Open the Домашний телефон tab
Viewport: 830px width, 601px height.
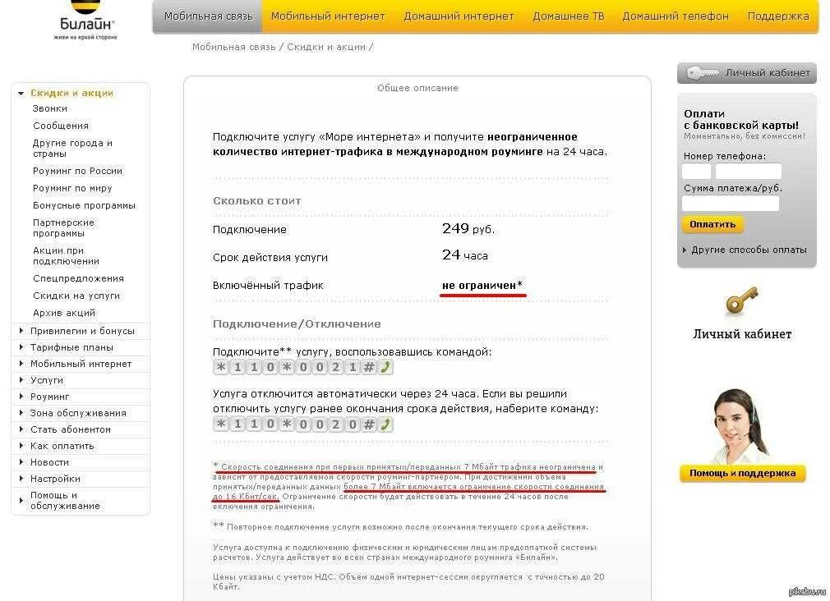[675, 16]
